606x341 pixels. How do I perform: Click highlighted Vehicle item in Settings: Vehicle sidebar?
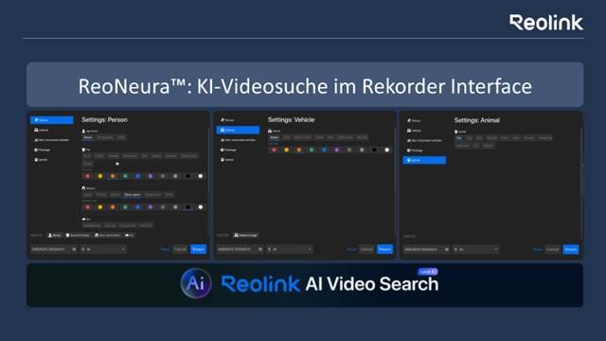coord(238,130)
